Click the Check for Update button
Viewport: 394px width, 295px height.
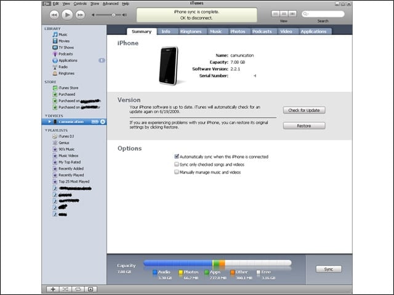[304, 110]
